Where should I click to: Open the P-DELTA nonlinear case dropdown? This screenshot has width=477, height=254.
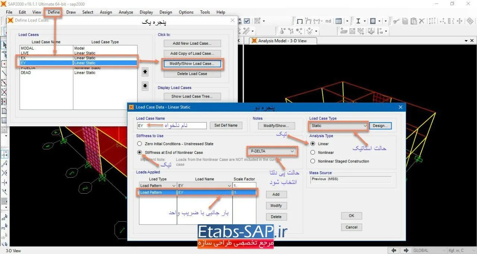(x=293, y=151)
